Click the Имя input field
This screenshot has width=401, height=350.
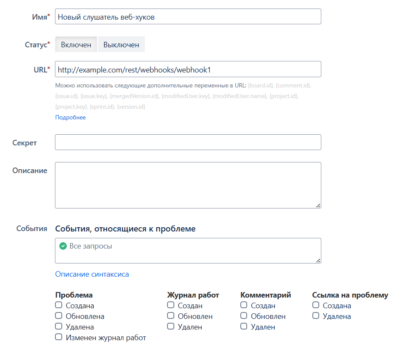[188, 17]
